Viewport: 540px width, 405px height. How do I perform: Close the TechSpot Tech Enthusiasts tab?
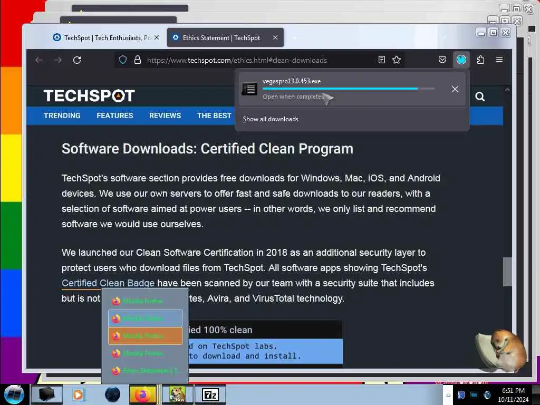pyautogui.click(x=157, y=37)
